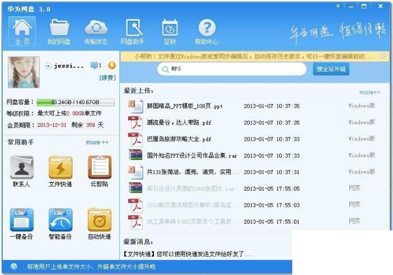
Task: Open the title bar dropdown menu arrow
Action: pos(338,6)
